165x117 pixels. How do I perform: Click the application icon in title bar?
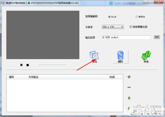3,3
